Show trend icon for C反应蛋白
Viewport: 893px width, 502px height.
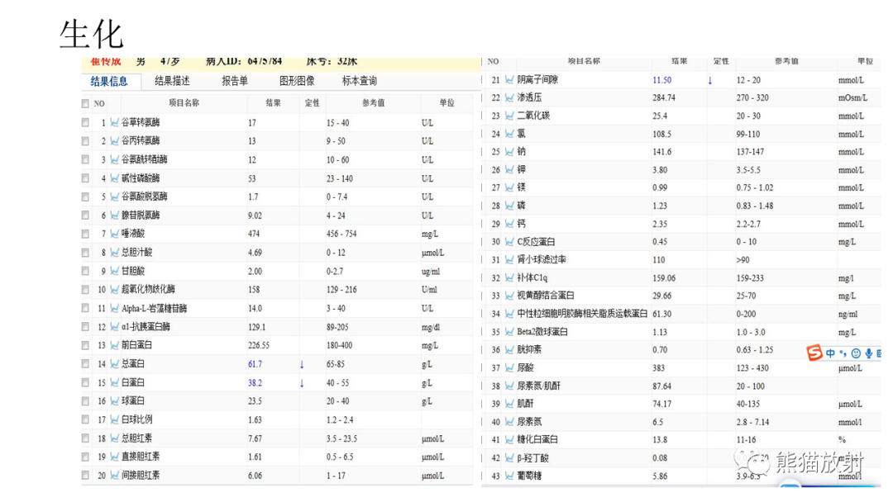point(509,242)
